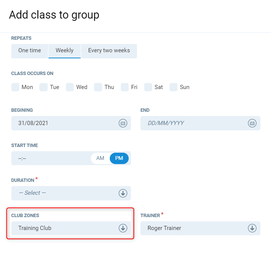Click the End date DD/MM/YYYY field
This screenshot has height=255, width=271.
point(193,123)
